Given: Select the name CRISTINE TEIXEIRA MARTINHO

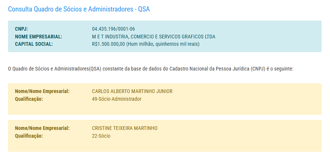Looking at the screenshot, I should coord(125,128).
